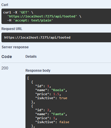Click the "name": "Fanta" line

[x=51, y=114]
